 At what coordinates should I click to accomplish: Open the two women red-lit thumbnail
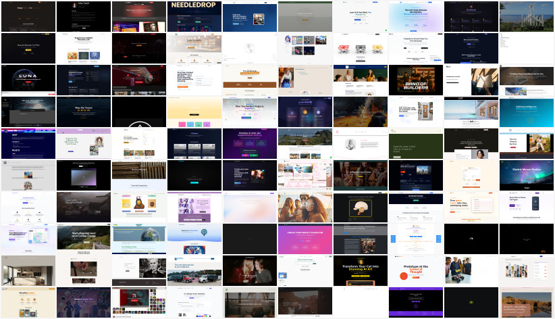[250, 270]
